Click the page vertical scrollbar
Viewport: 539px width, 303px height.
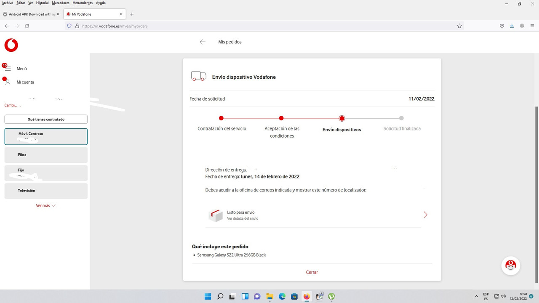[536, 194]
